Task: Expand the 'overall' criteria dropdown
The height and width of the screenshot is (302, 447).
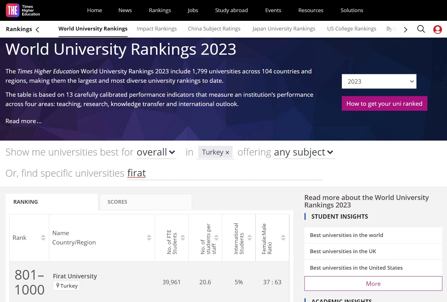Action: (x=156, y=152)
